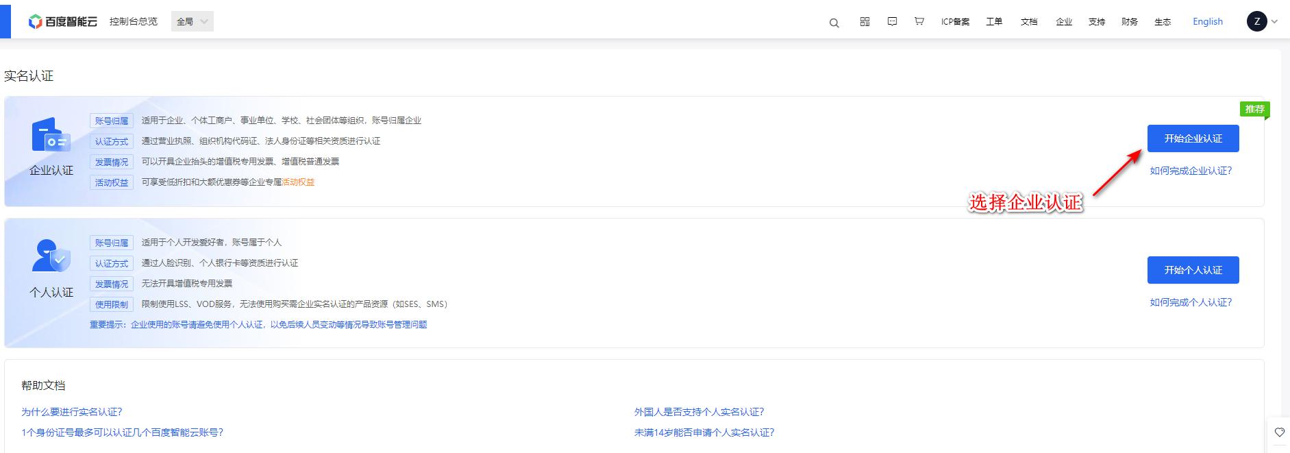Image resolution: width=1290 pixels, height=453 pixels.
Task: Click the 个人认证 person shield icon
Action: (x=51, y=256)
